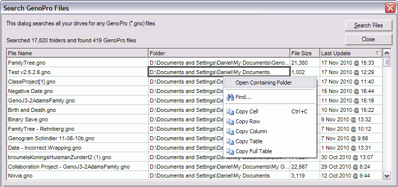398x187 pixels.
Task: Select FamilyTree - Rehnberg.gno file name
Action: pos(41,129)
